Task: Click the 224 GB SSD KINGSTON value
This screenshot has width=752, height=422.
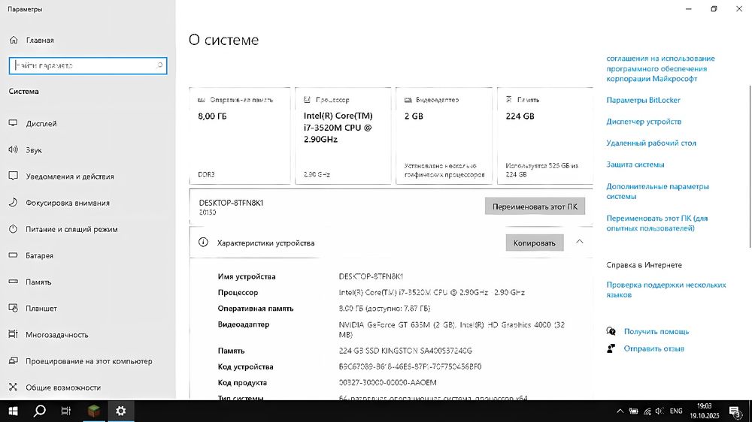Action: point(405,351)
